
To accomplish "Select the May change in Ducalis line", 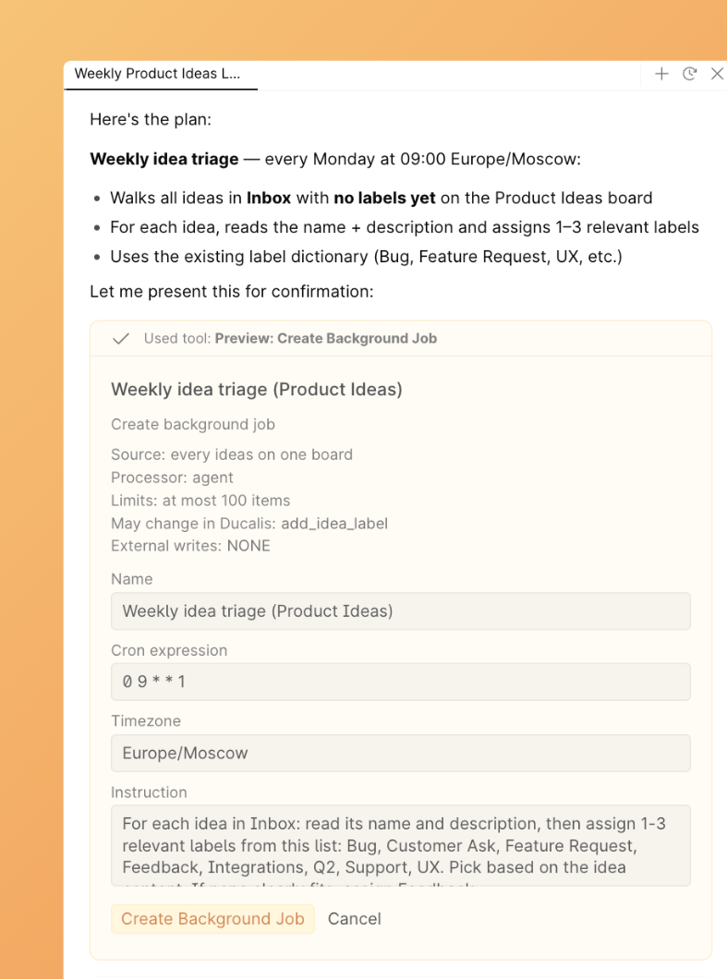I will pos(249,524).
